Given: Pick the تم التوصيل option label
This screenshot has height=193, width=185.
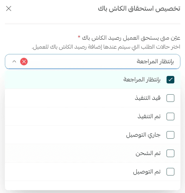Looking at the screenshot, I should (x=147, y=172).
